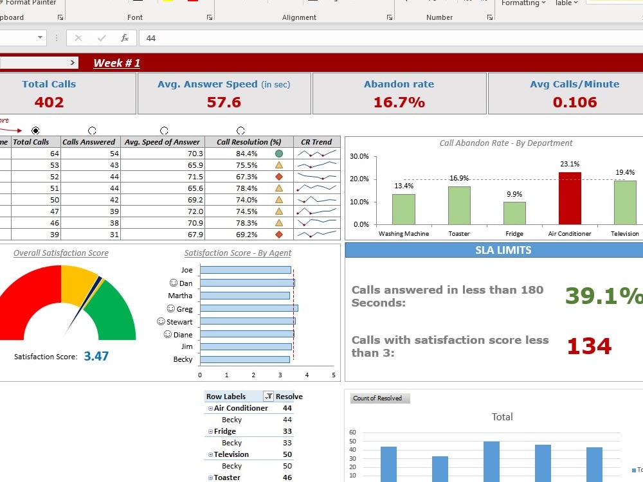Click the Cancel (X) formula bar icon
The height and width of the screenshot is (482, 643).
[78, 38]
